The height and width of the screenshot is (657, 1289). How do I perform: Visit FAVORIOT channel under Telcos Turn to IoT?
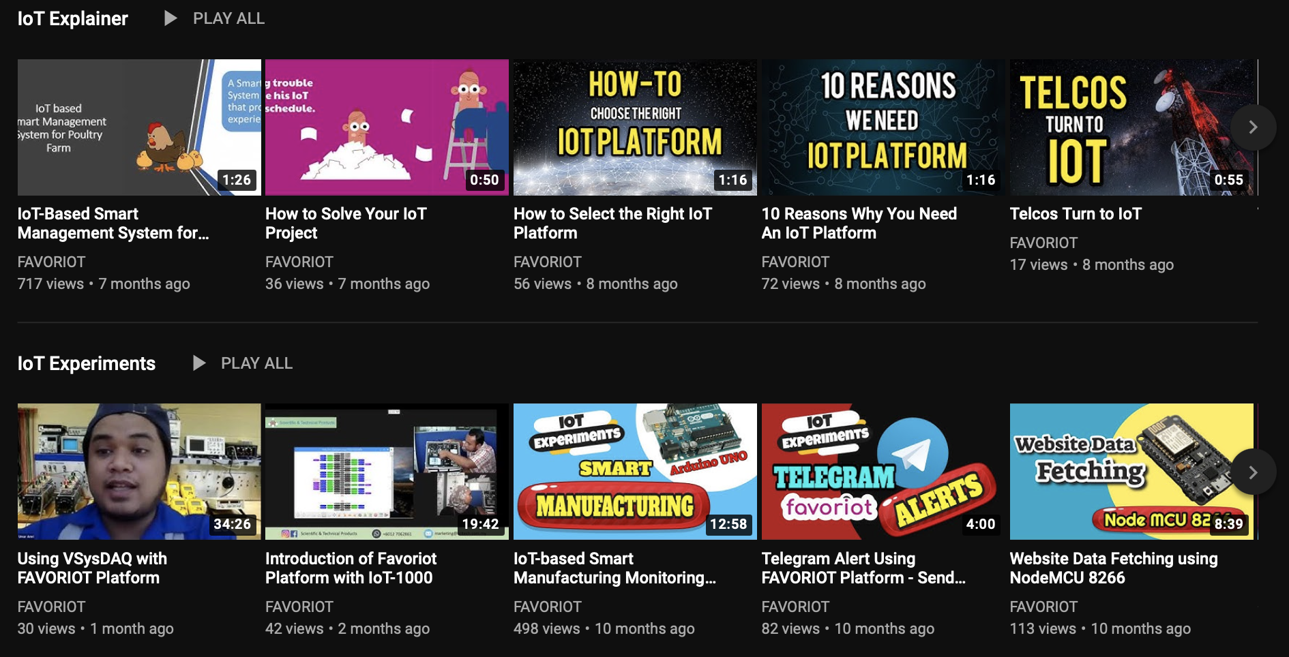(x=1043, y=243)
